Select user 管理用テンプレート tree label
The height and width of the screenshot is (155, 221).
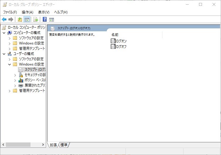pos(32,91)
